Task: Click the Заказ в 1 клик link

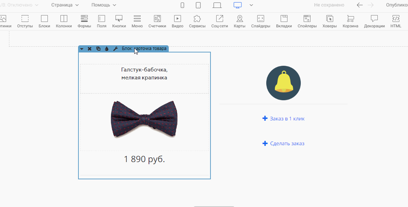Action: 287,119
